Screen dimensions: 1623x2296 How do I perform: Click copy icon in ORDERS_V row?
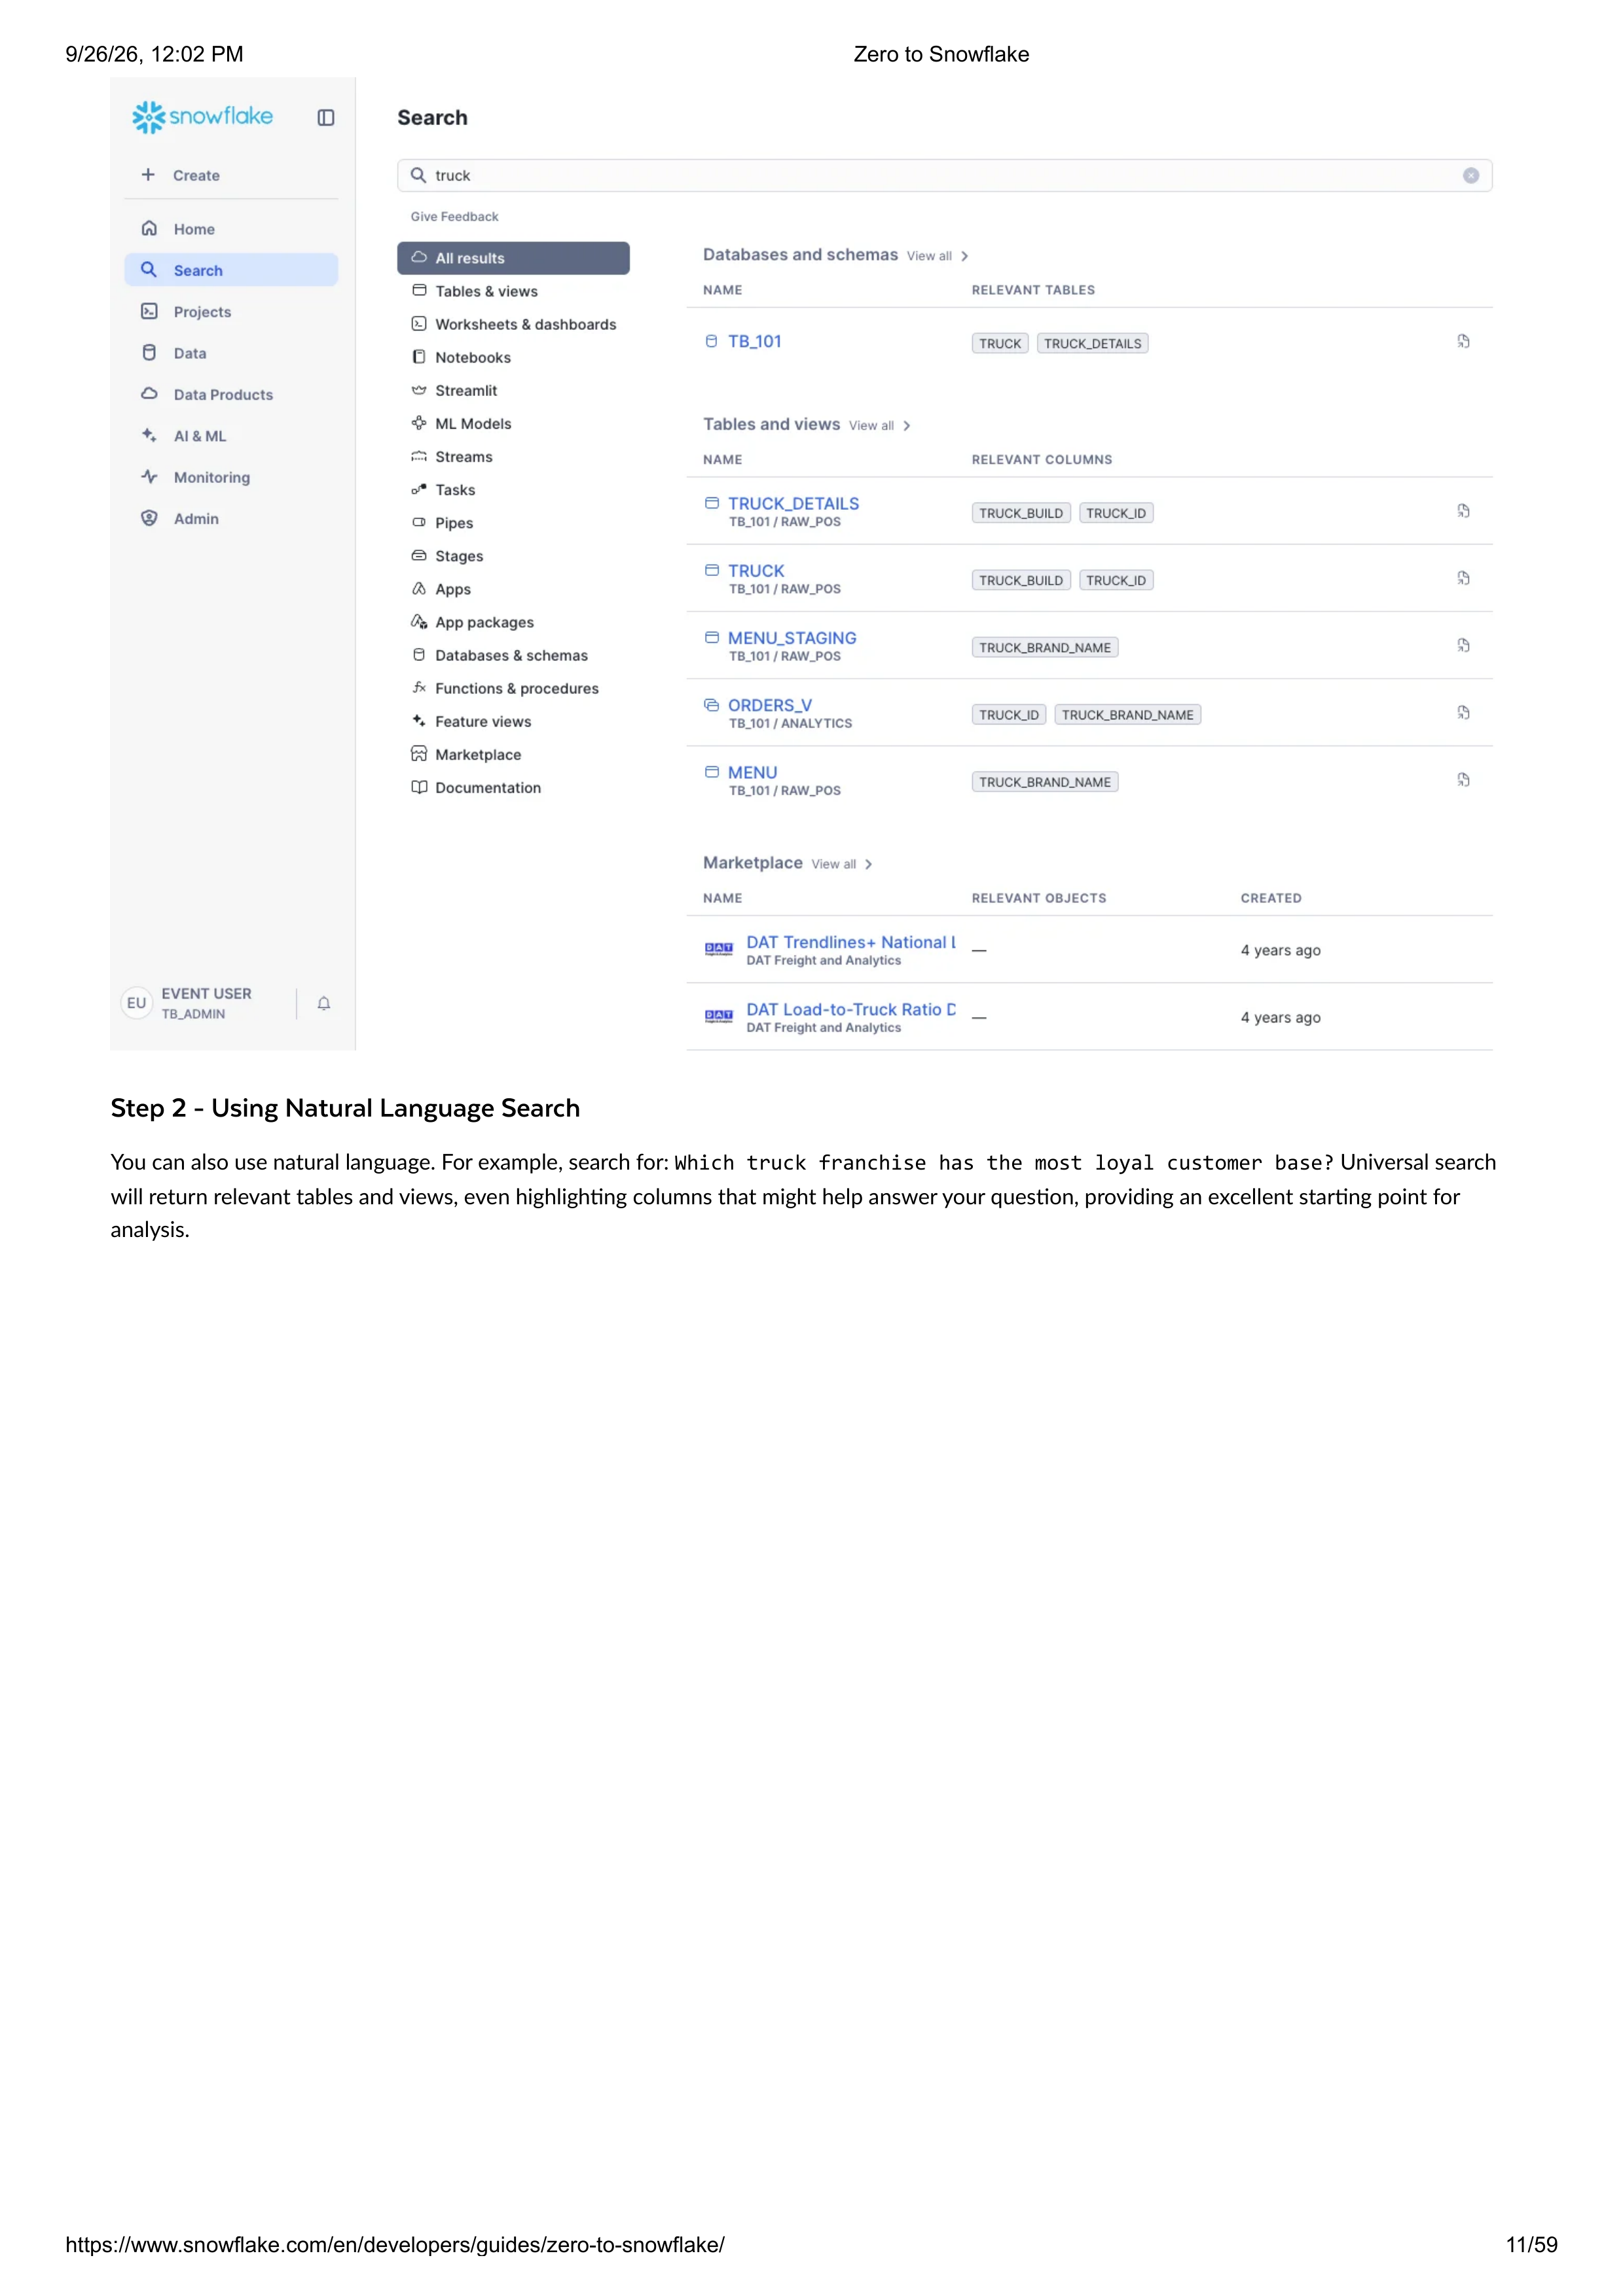coord(1463,712)
